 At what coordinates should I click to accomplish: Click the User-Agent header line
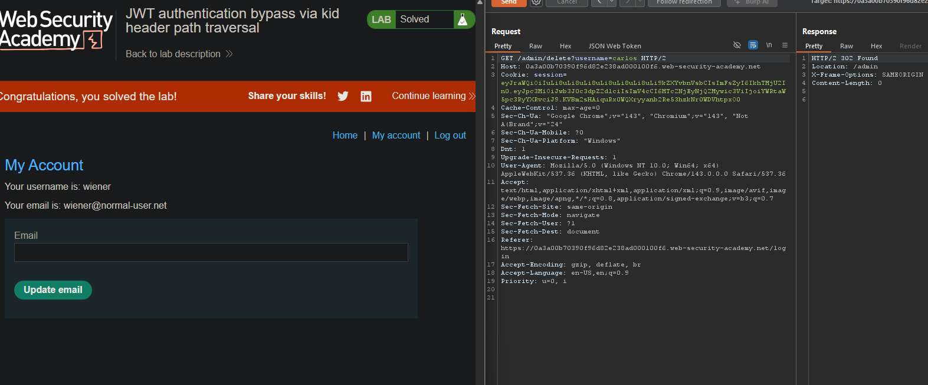[x=643, y=170]
